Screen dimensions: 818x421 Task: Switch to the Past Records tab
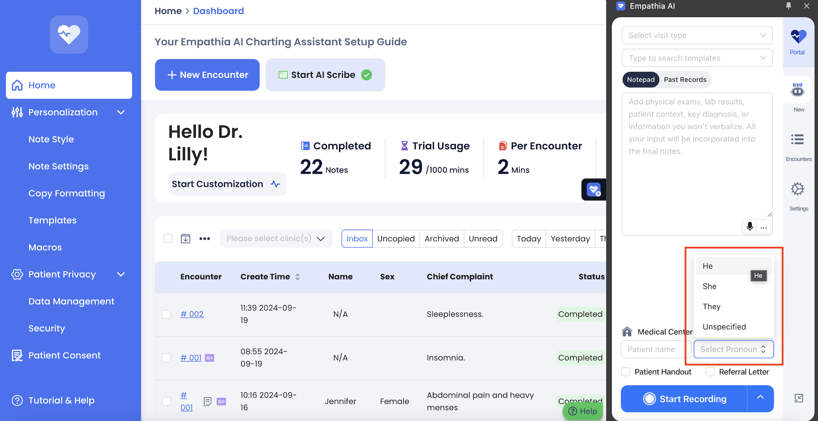tap(685, 80)
